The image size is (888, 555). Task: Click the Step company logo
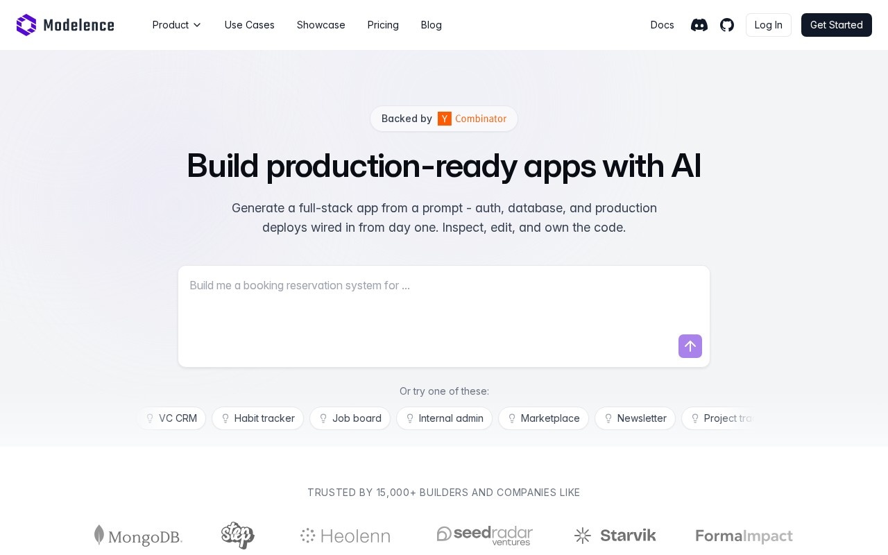(x=238, y=535)
